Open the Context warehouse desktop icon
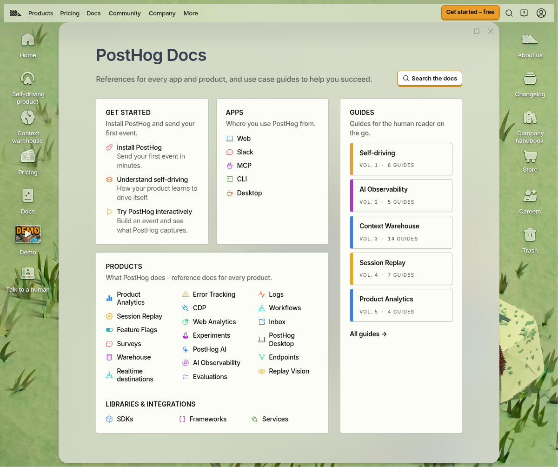Viewport: 558px width, 467px height. tap(28, 127)
